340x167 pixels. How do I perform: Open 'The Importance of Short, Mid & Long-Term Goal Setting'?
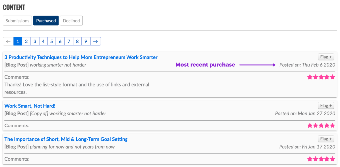(x=66, y=139)
